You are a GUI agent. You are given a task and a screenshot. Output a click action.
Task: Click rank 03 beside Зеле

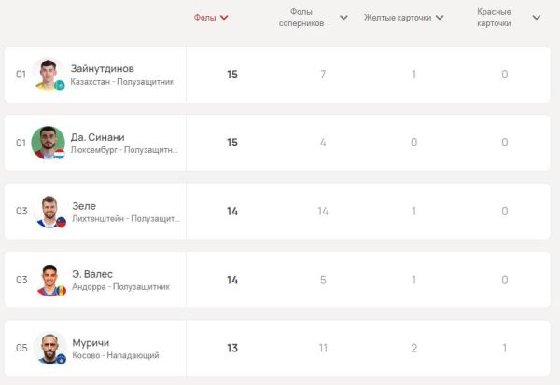point(21,211)
